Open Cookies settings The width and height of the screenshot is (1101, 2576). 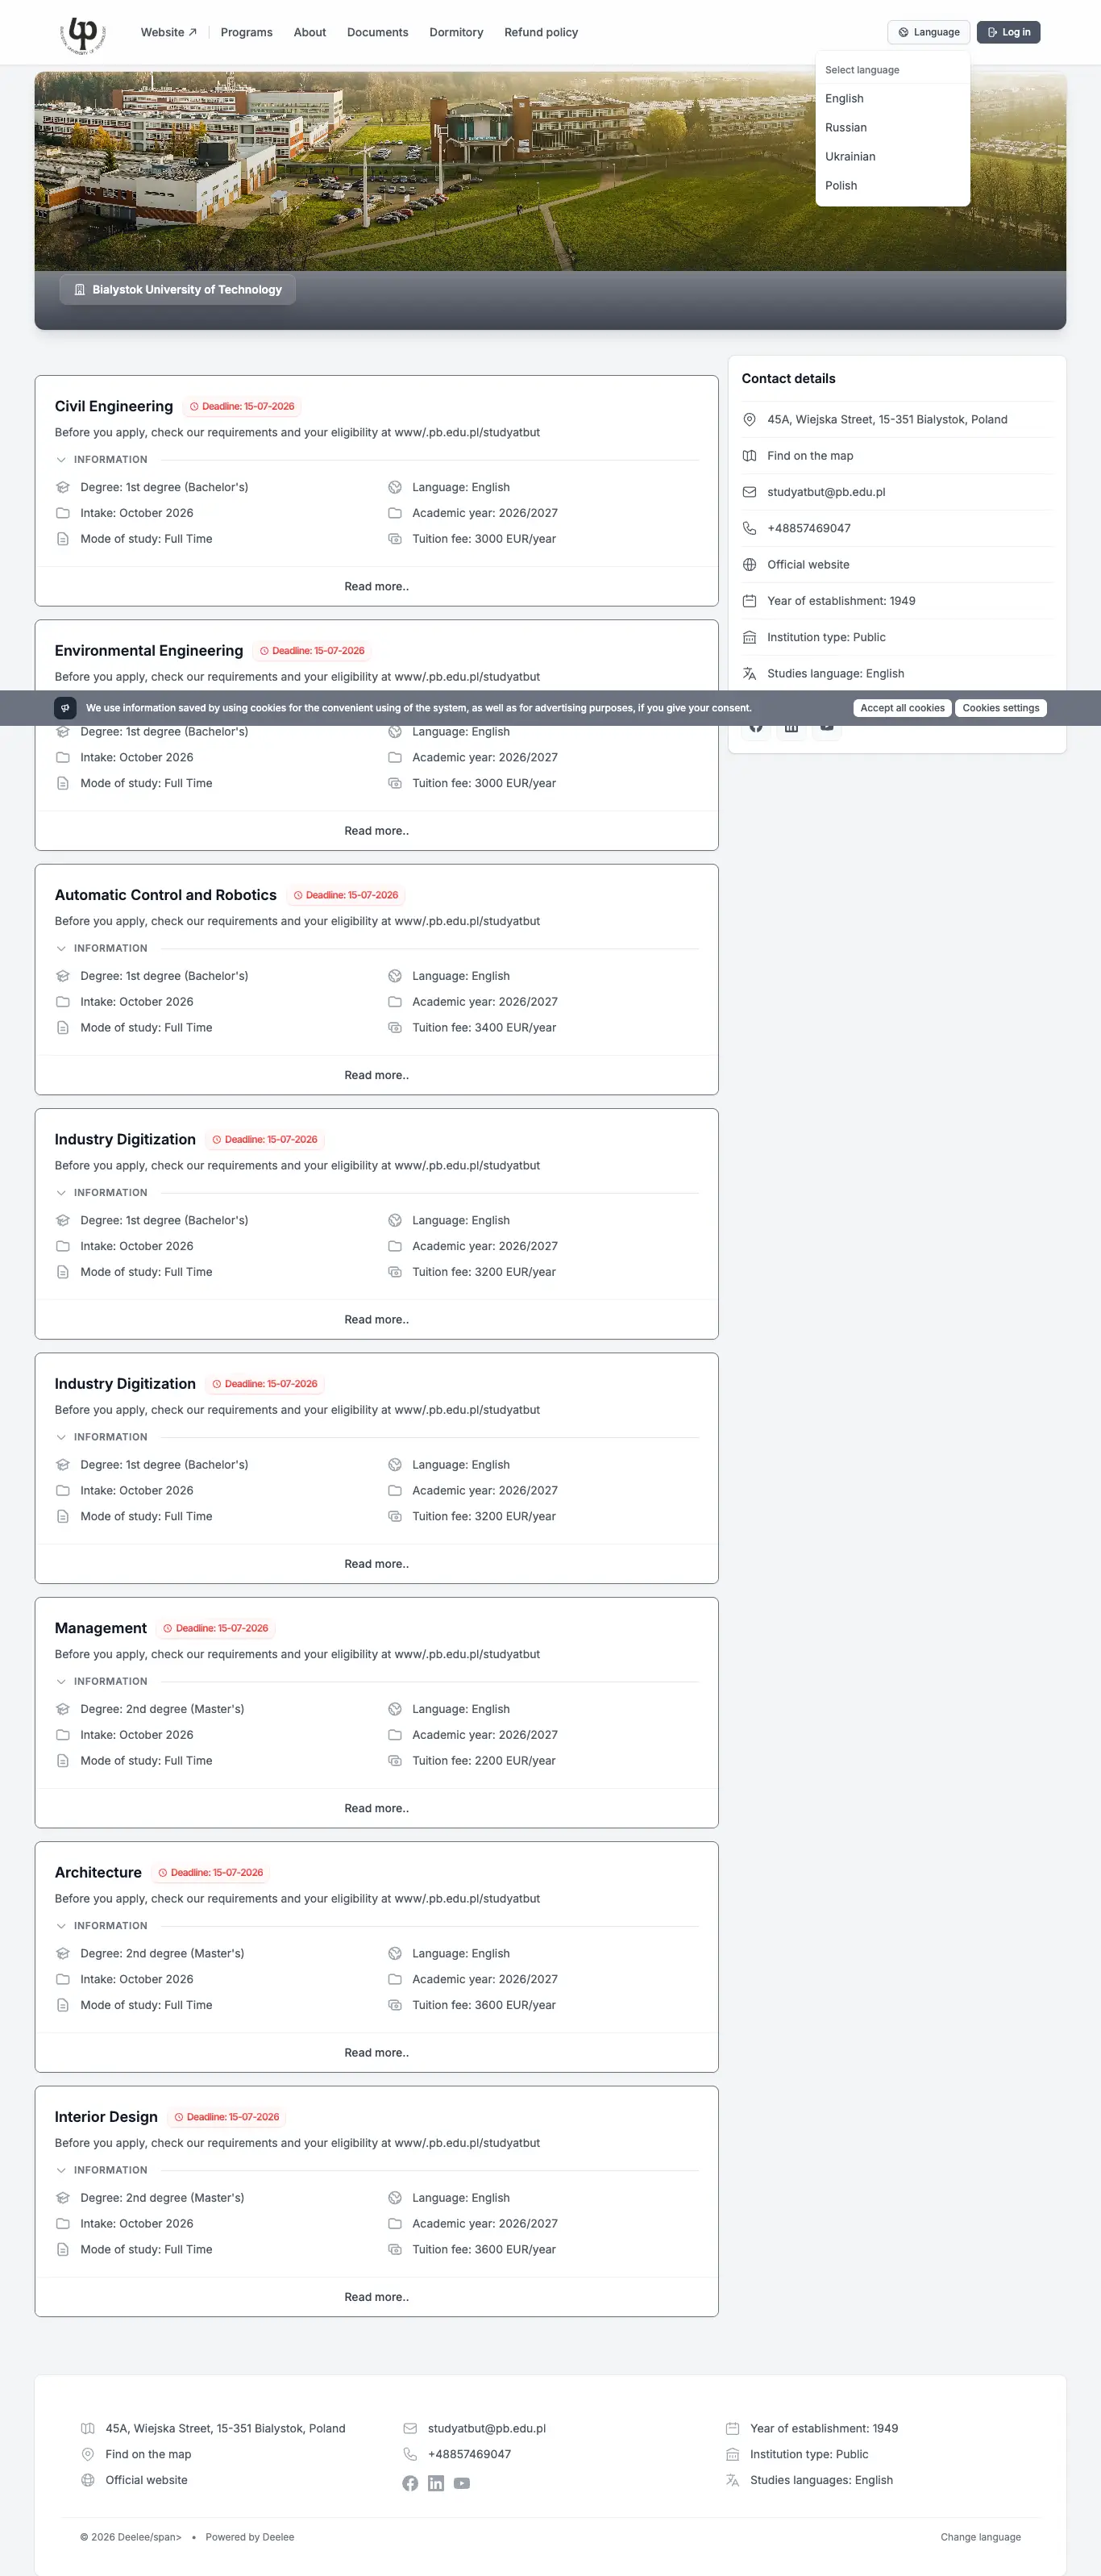point(1000,708)
